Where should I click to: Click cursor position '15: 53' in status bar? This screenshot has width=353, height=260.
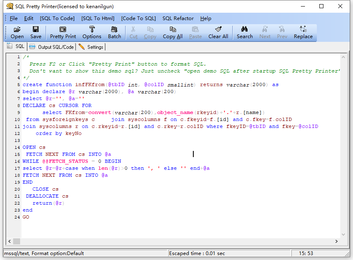[x=306, y=253]
